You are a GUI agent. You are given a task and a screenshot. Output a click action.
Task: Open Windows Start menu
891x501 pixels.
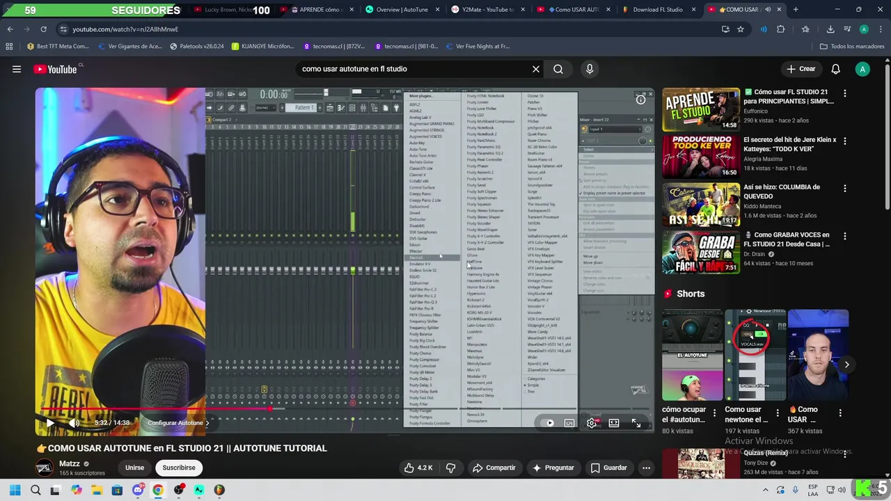15,490
